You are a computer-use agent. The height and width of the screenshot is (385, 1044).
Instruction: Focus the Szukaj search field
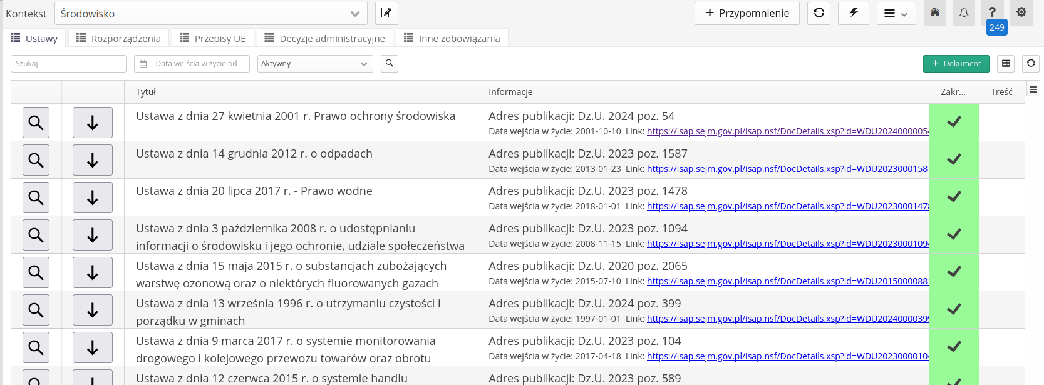pyautogui.click(x=68, y=64)
